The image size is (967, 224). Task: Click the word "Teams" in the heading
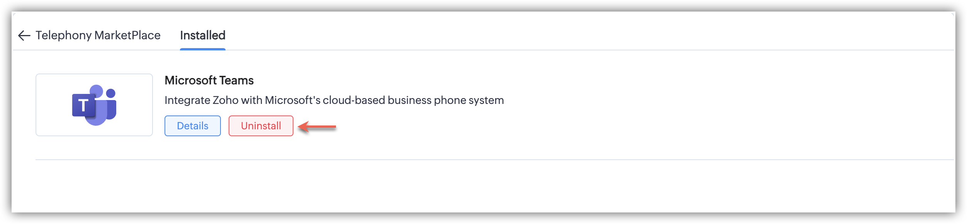(x=236, y=80)
